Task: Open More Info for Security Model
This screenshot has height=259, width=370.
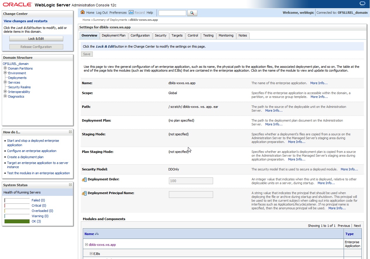Action: point(349,169)
